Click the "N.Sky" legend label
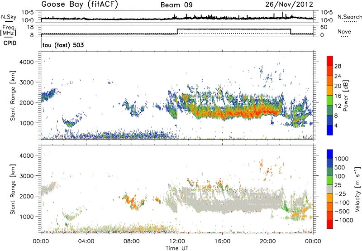The height and width of the screenshot is (251, 362). coord(9,17)
